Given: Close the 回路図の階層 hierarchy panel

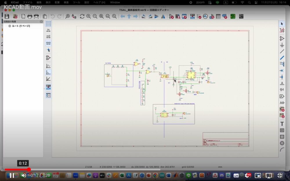Looking at the screenshot, I should click(41, 22).
